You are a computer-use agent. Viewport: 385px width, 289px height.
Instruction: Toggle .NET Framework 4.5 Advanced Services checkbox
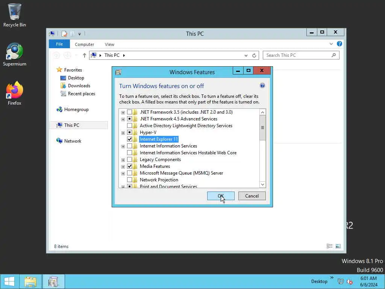[129, 119]
